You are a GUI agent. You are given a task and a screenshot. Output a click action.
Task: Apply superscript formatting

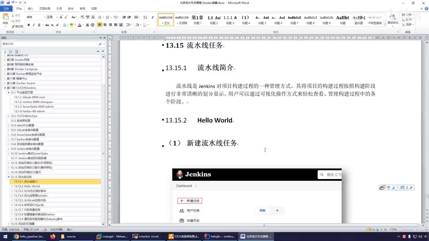[x=57, y=25]
